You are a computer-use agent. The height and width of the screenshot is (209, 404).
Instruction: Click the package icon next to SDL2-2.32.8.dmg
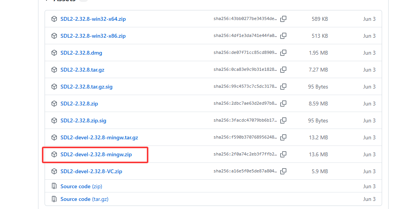[x=54, y=53]
